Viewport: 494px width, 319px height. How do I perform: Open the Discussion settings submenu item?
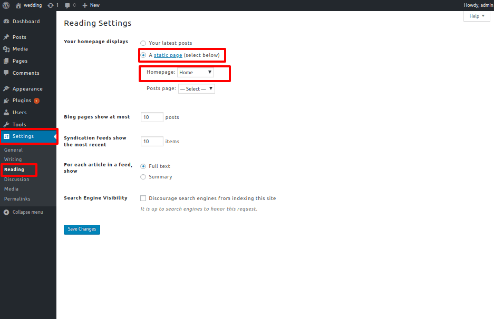point(17,180)
